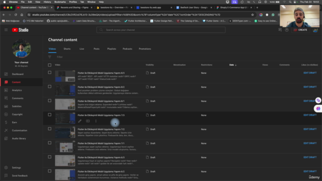Select checkbox for video Yapımı 7/1

pyautogui.click(x=50, y=143)
